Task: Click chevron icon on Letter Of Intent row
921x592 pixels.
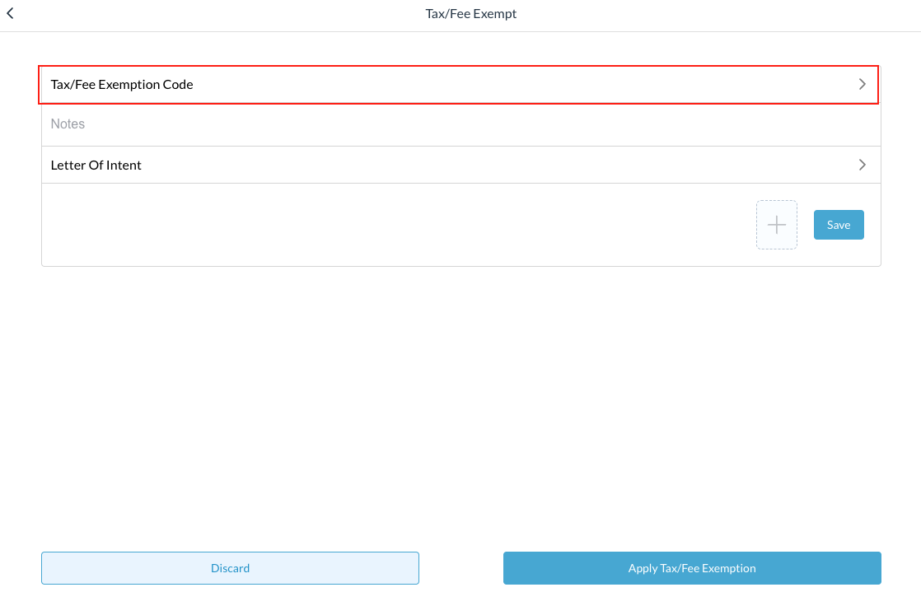Action: point(863,165)
